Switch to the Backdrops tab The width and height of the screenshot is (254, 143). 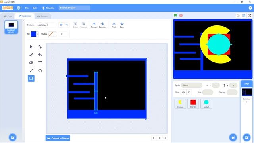25,16
